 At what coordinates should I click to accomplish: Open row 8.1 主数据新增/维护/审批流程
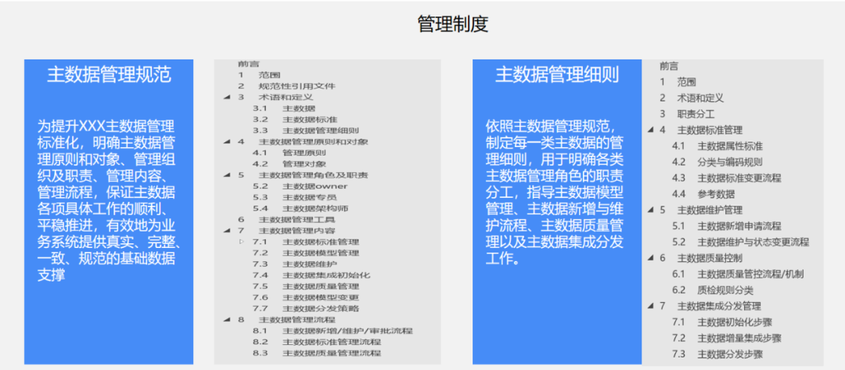click(x=333, y=331)
